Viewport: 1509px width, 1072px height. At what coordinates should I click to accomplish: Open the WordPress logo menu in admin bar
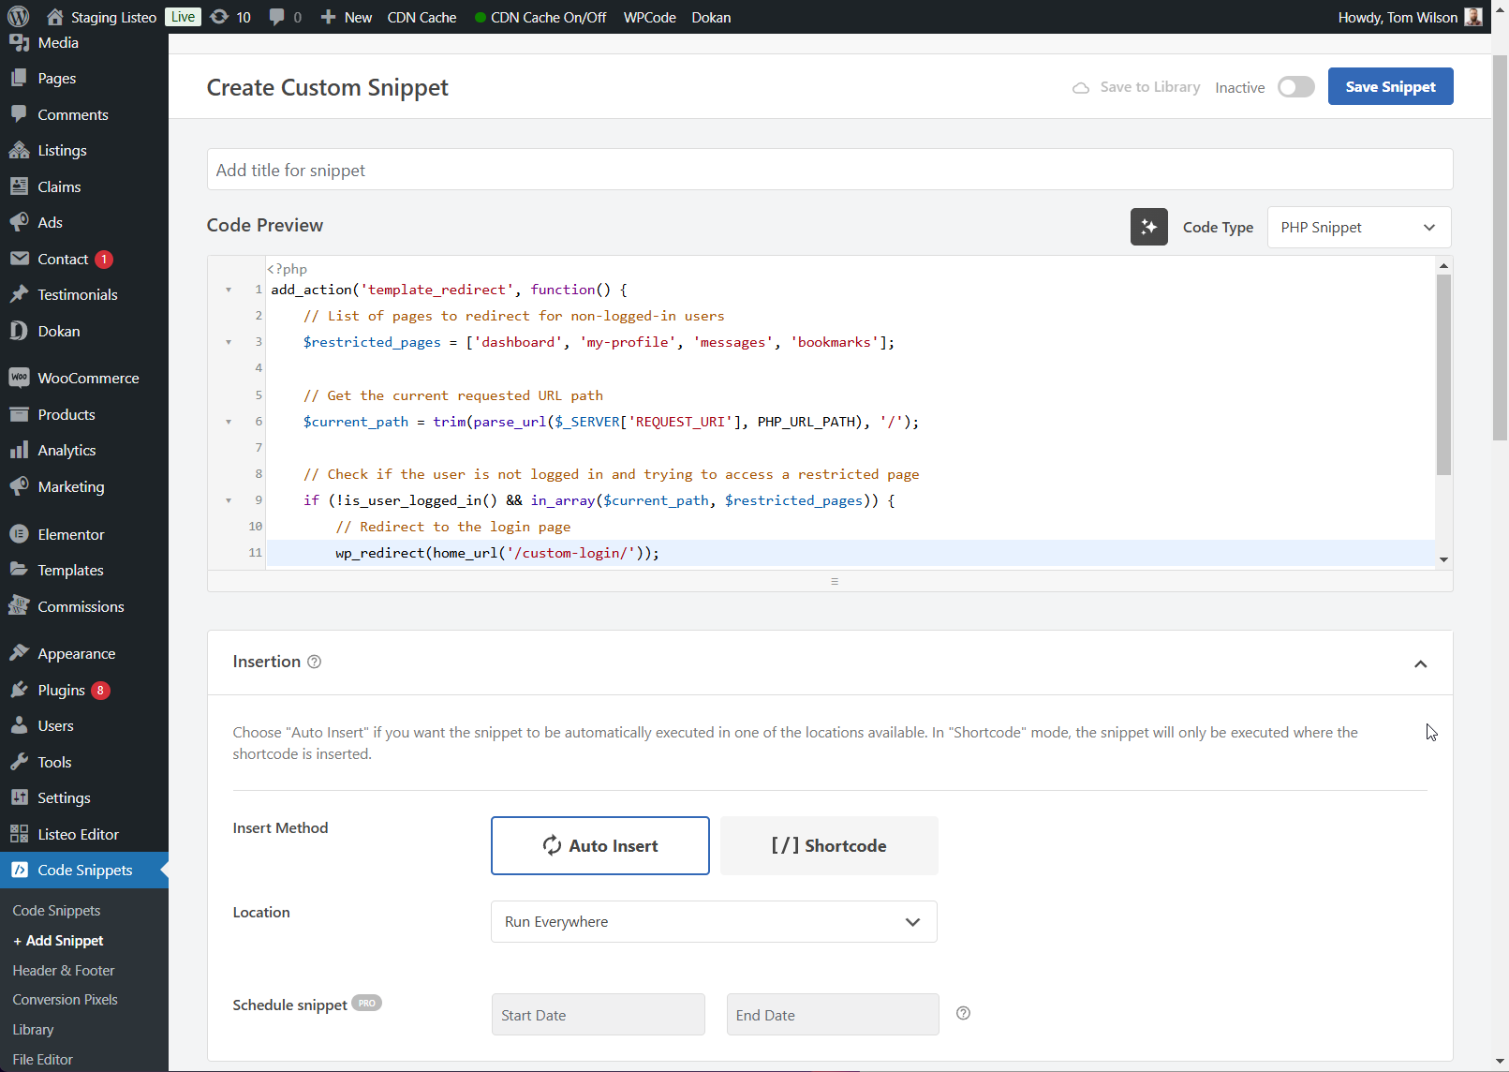(x=19, y=17)
